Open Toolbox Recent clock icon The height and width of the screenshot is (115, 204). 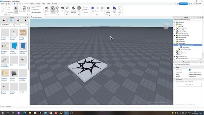pyautogui.click(x=18, y=20)
